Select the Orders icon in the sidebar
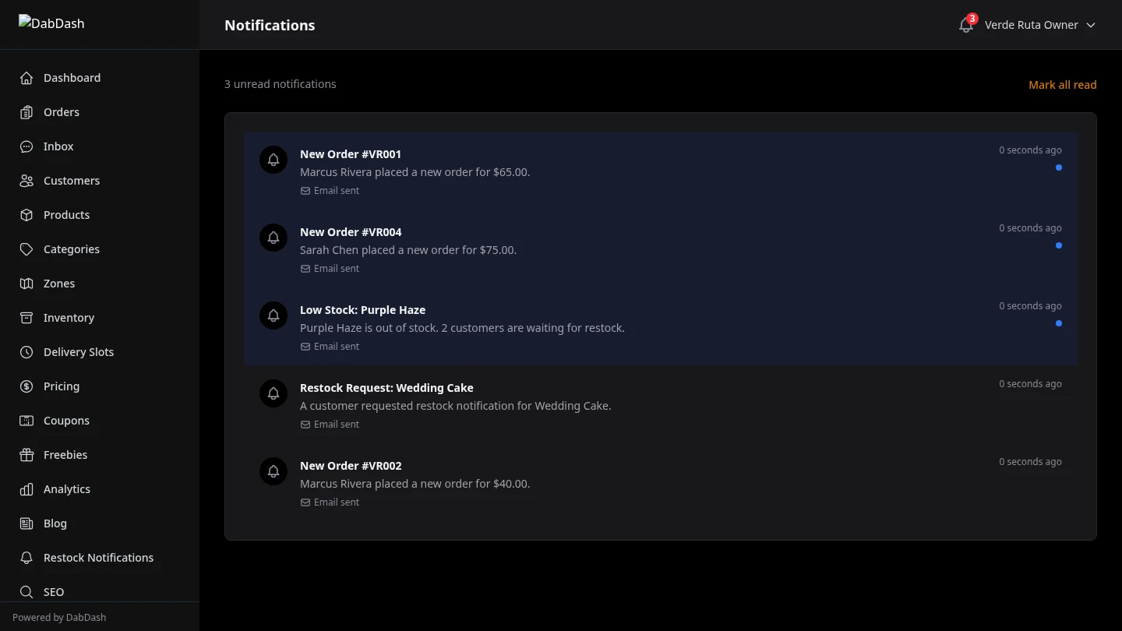This screenshot has width=1122, height=631. (x=26, y=112)
